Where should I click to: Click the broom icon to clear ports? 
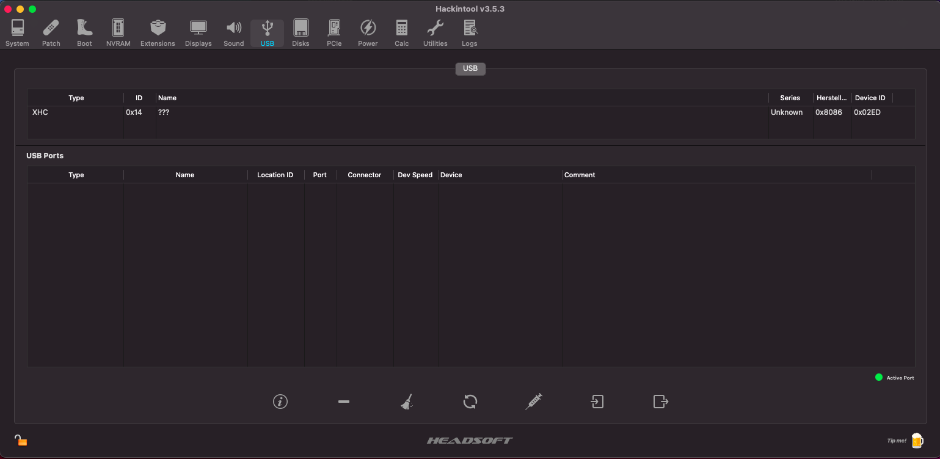coord(407,402)
